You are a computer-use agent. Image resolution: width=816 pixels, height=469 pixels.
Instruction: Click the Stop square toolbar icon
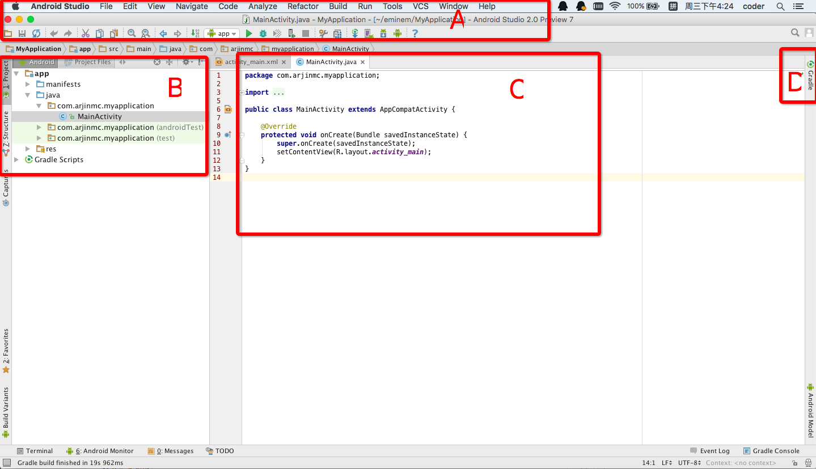[x=306, y=34]
